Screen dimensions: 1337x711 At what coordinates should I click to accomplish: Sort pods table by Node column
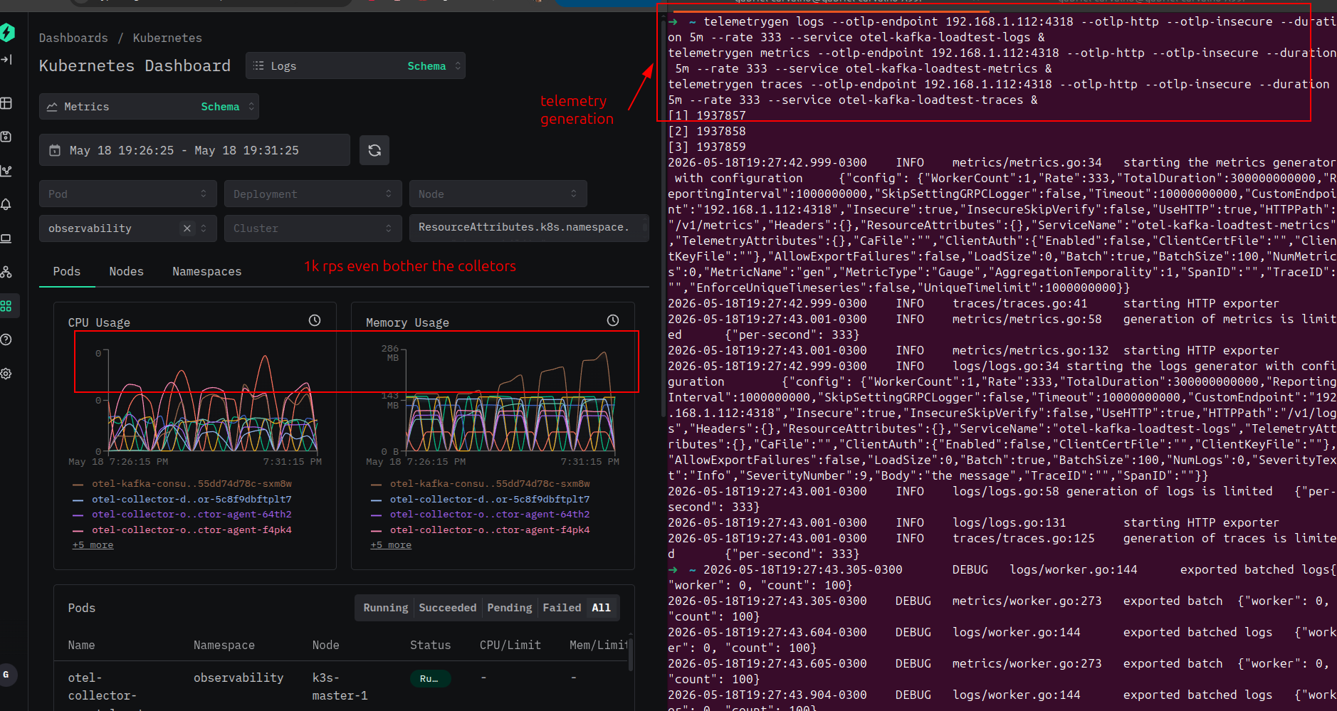coord(325,645)
